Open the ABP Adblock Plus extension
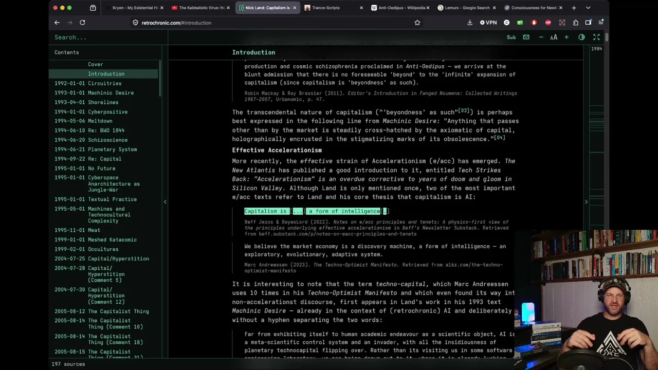The image size is (658, 370). 548,23
